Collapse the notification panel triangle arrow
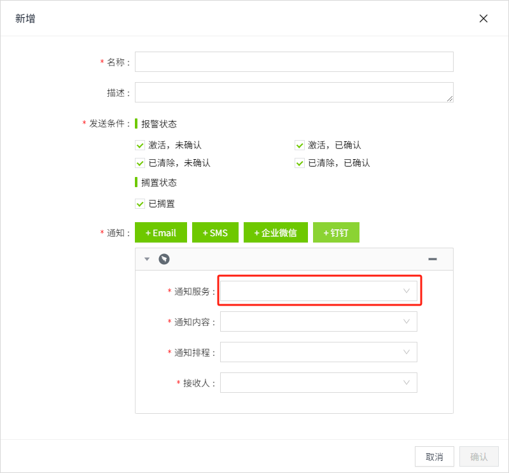The height and width of the screenshot is (473, 509). (x=147, y=259)
